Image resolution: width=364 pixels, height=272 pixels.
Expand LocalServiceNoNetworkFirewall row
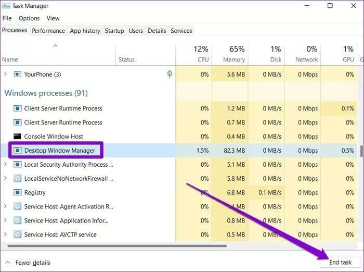[x=5, y=178]
